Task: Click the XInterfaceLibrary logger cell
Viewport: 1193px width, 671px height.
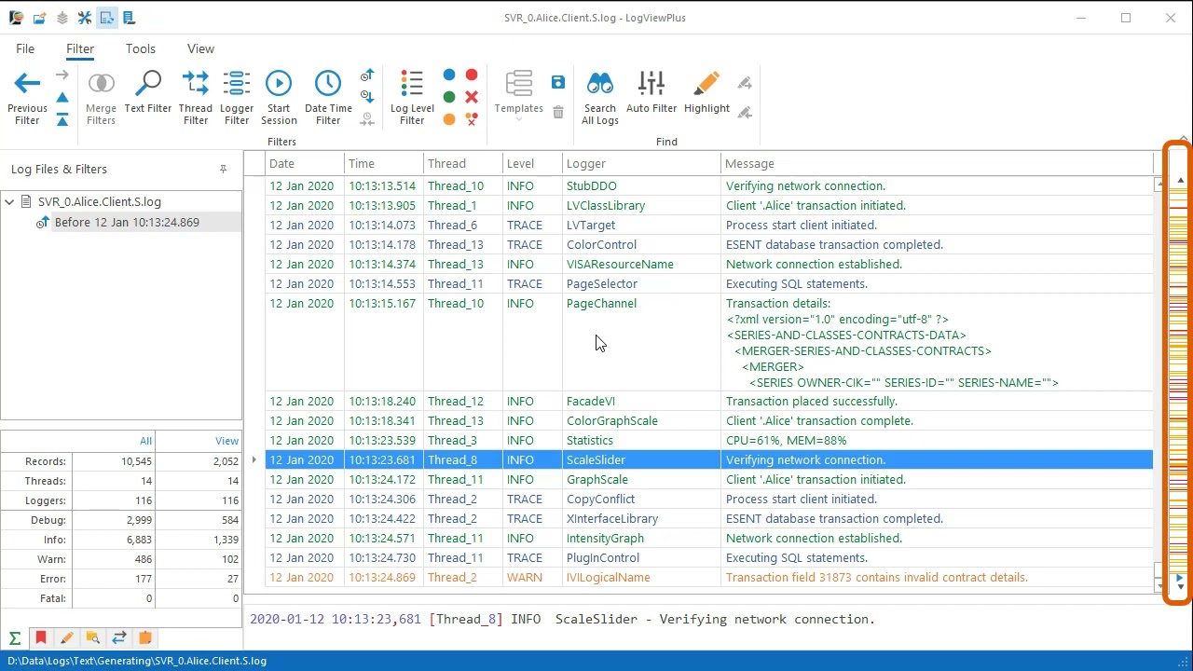Action: pyautogui.click(x=641, y=518)
